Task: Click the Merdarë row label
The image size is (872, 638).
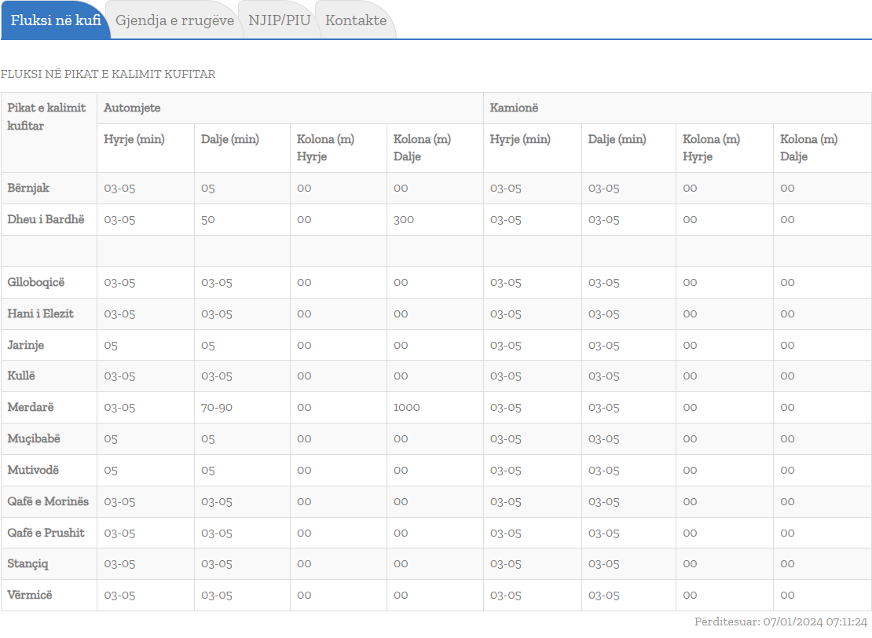Action: [31, 407]
